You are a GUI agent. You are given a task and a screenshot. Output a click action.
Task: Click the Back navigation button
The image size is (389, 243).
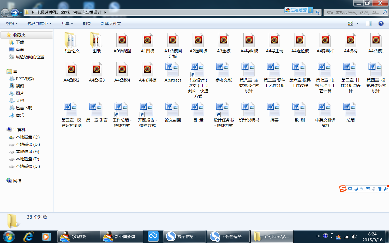(5, 12)
